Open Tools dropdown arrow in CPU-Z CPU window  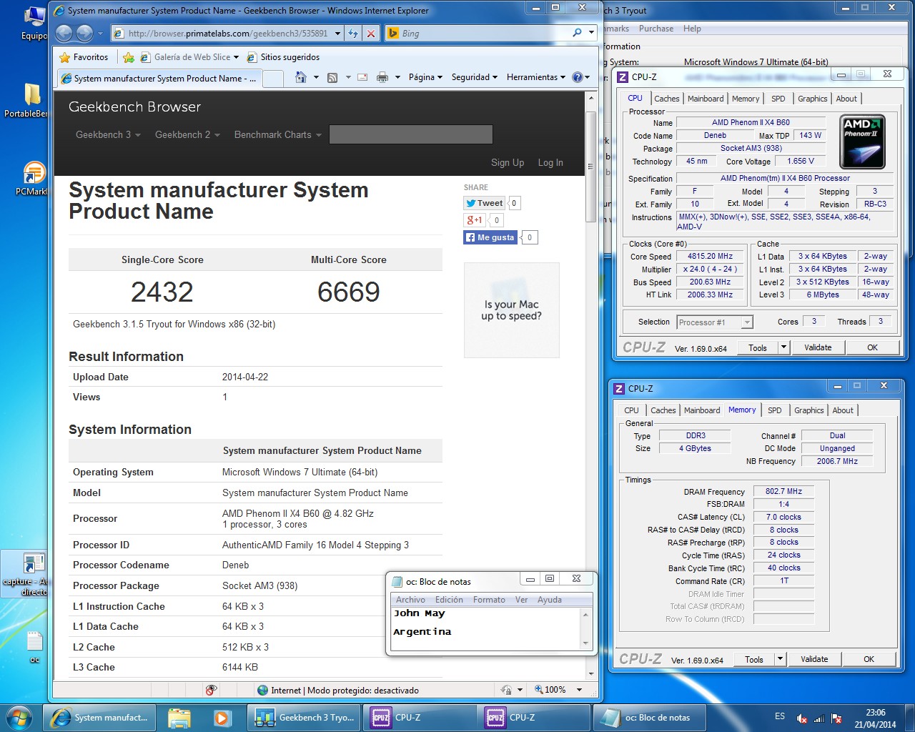click(x=783, y=347)
